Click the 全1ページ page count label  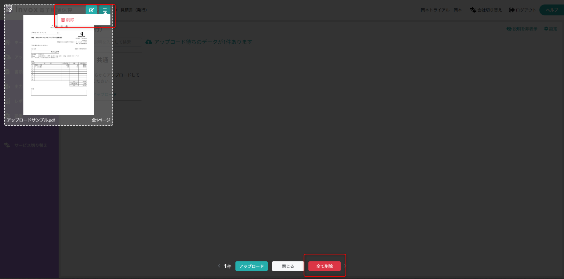click(x=101, y=120)
